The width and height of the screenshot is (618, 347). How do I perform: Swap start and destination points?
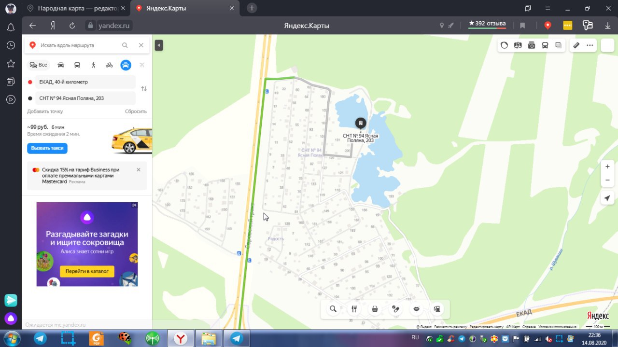tap(143, 89)
